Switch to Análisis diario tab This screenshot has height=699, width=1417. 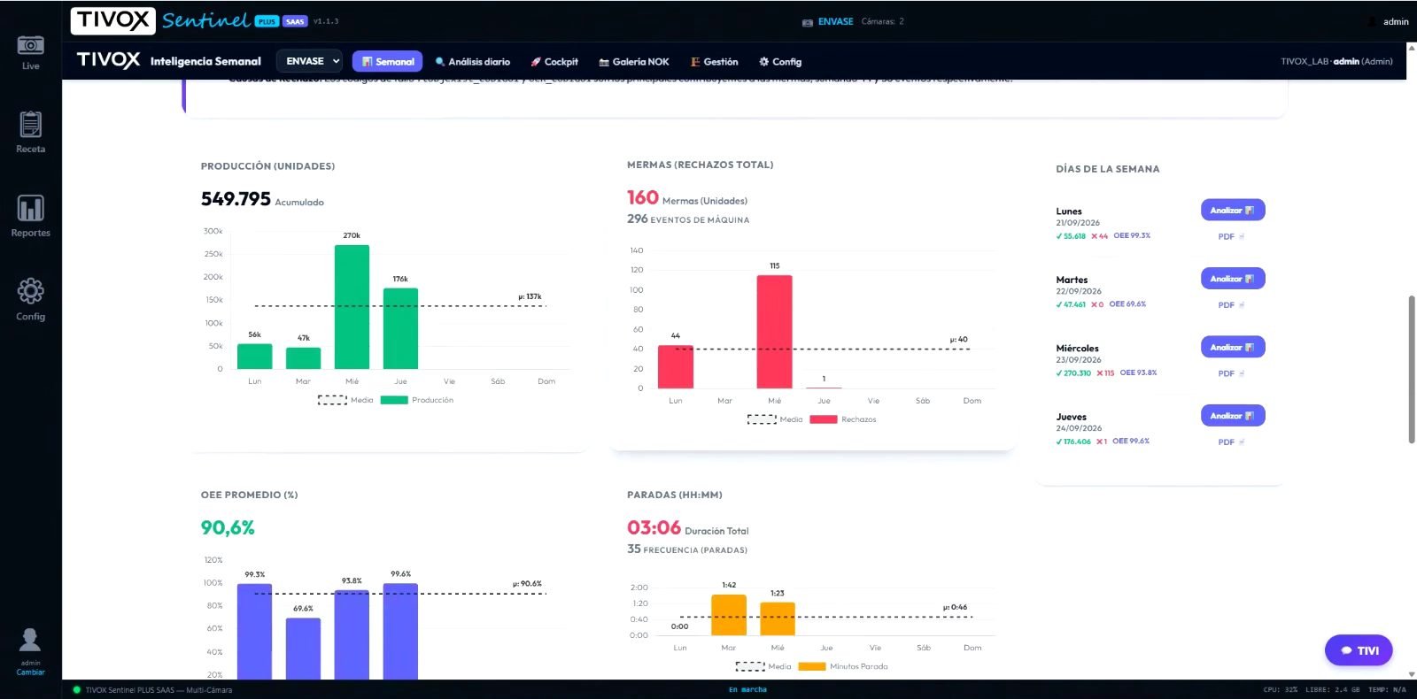[x=472, y=62]
